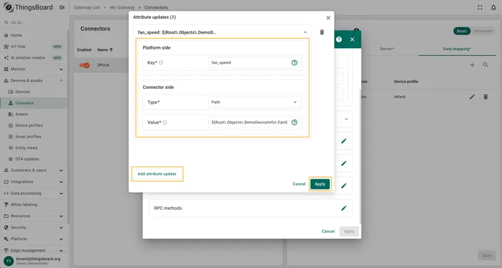Open White labeling in the sidebar

pos(34,204)
